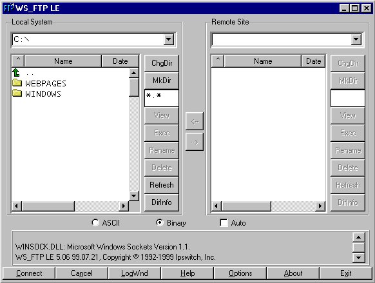Click the local ChgDir button
The width and height of the screenshot is (375, 283).
point(162,63)
